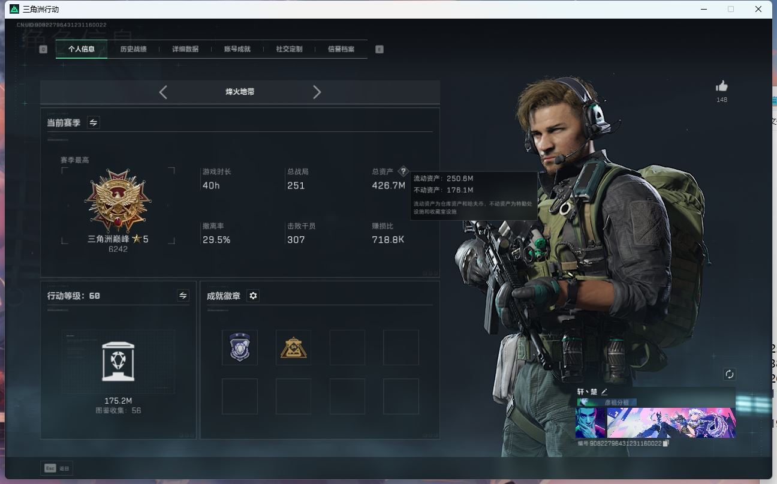
Task: Go to next game mode with right arrow
Action: 317,92
